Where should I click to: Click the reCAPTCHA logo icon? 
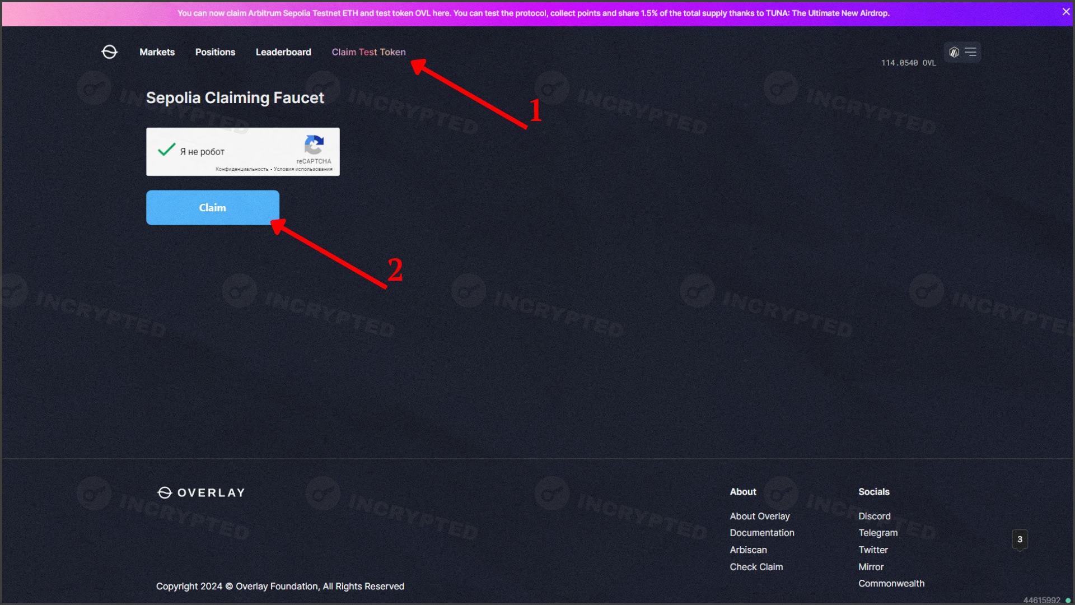click(314, 145)
